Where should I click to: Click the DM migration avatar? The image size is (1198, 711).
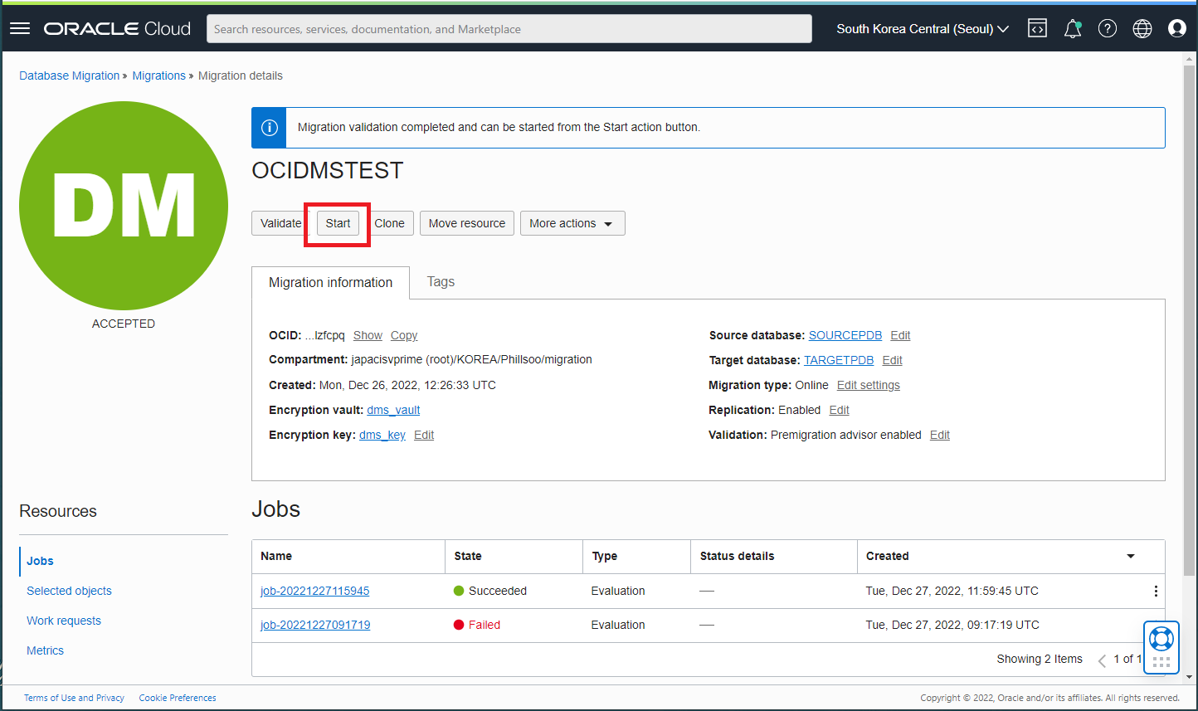click(124, 206)
